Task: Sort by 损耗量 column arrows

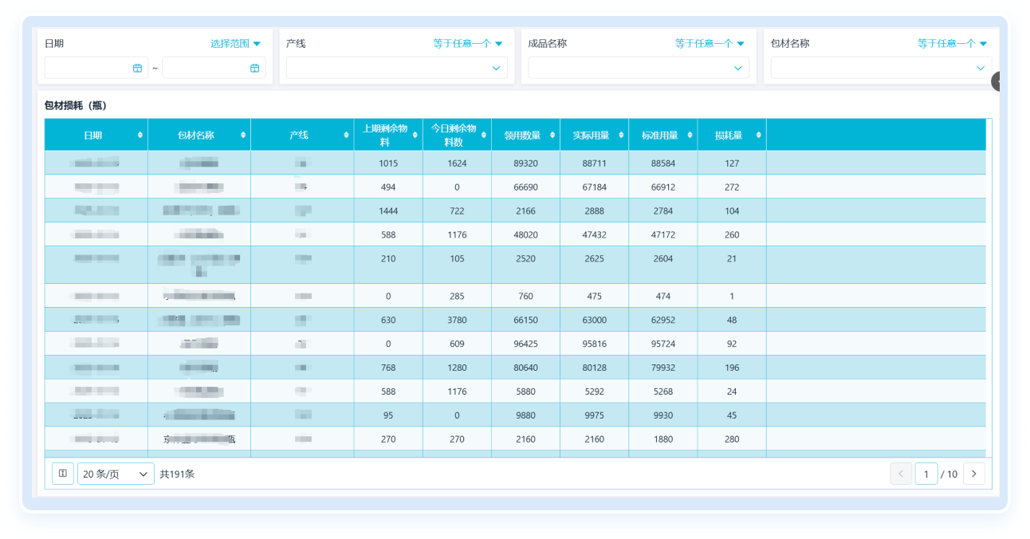Action: click(x=758, y=136)
